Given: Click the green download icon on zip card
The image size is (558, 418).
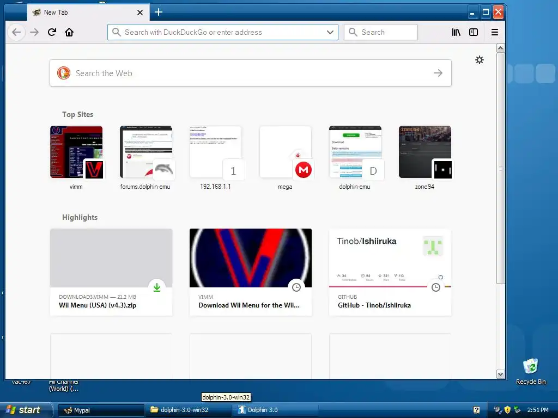Looking at the screenshot, I should [x=157, y=287].
